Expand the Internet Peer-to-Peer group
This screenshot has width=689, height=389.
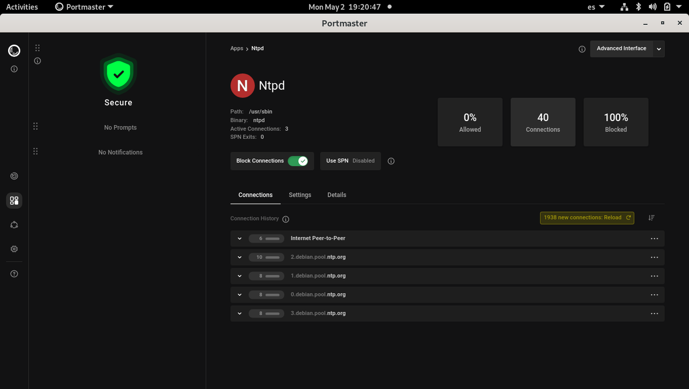pyautogui.click(x=240, y=238)
